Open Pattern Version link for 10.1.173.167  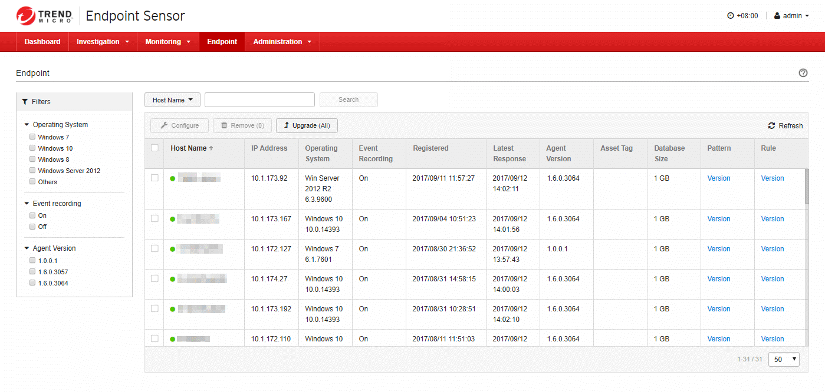[718, 219]
